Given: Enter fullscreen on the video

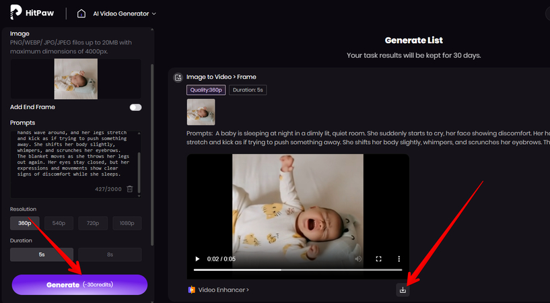Looking at the screenshot, I should pyautogui.click(x=378, y=259).
